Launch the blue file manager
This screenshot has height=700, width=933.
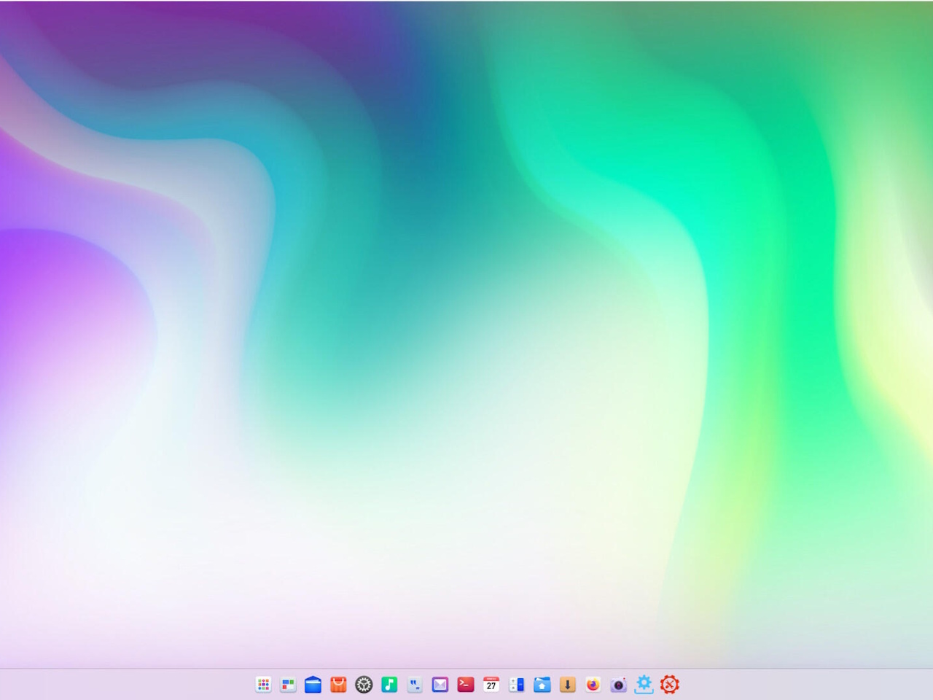[x=313, y=685]
